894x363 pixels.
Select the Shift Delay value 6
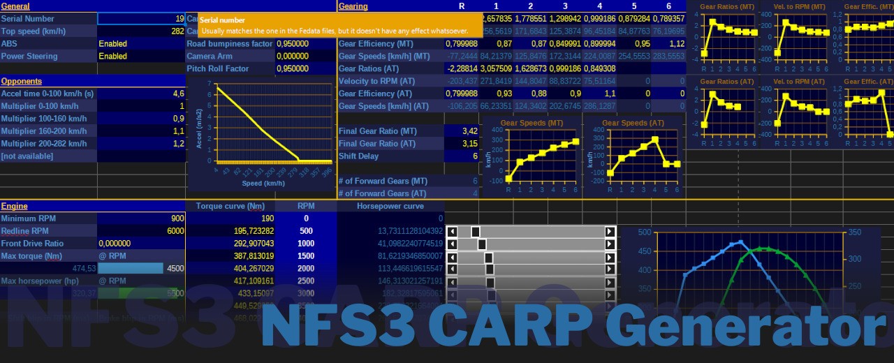462,156
